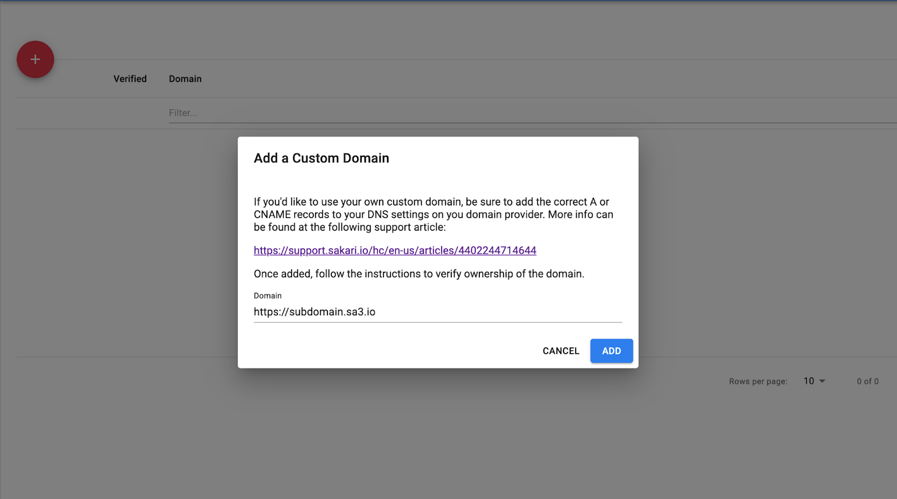
Task: Open the Rows per page dropdown
Action: click(814, 381)
